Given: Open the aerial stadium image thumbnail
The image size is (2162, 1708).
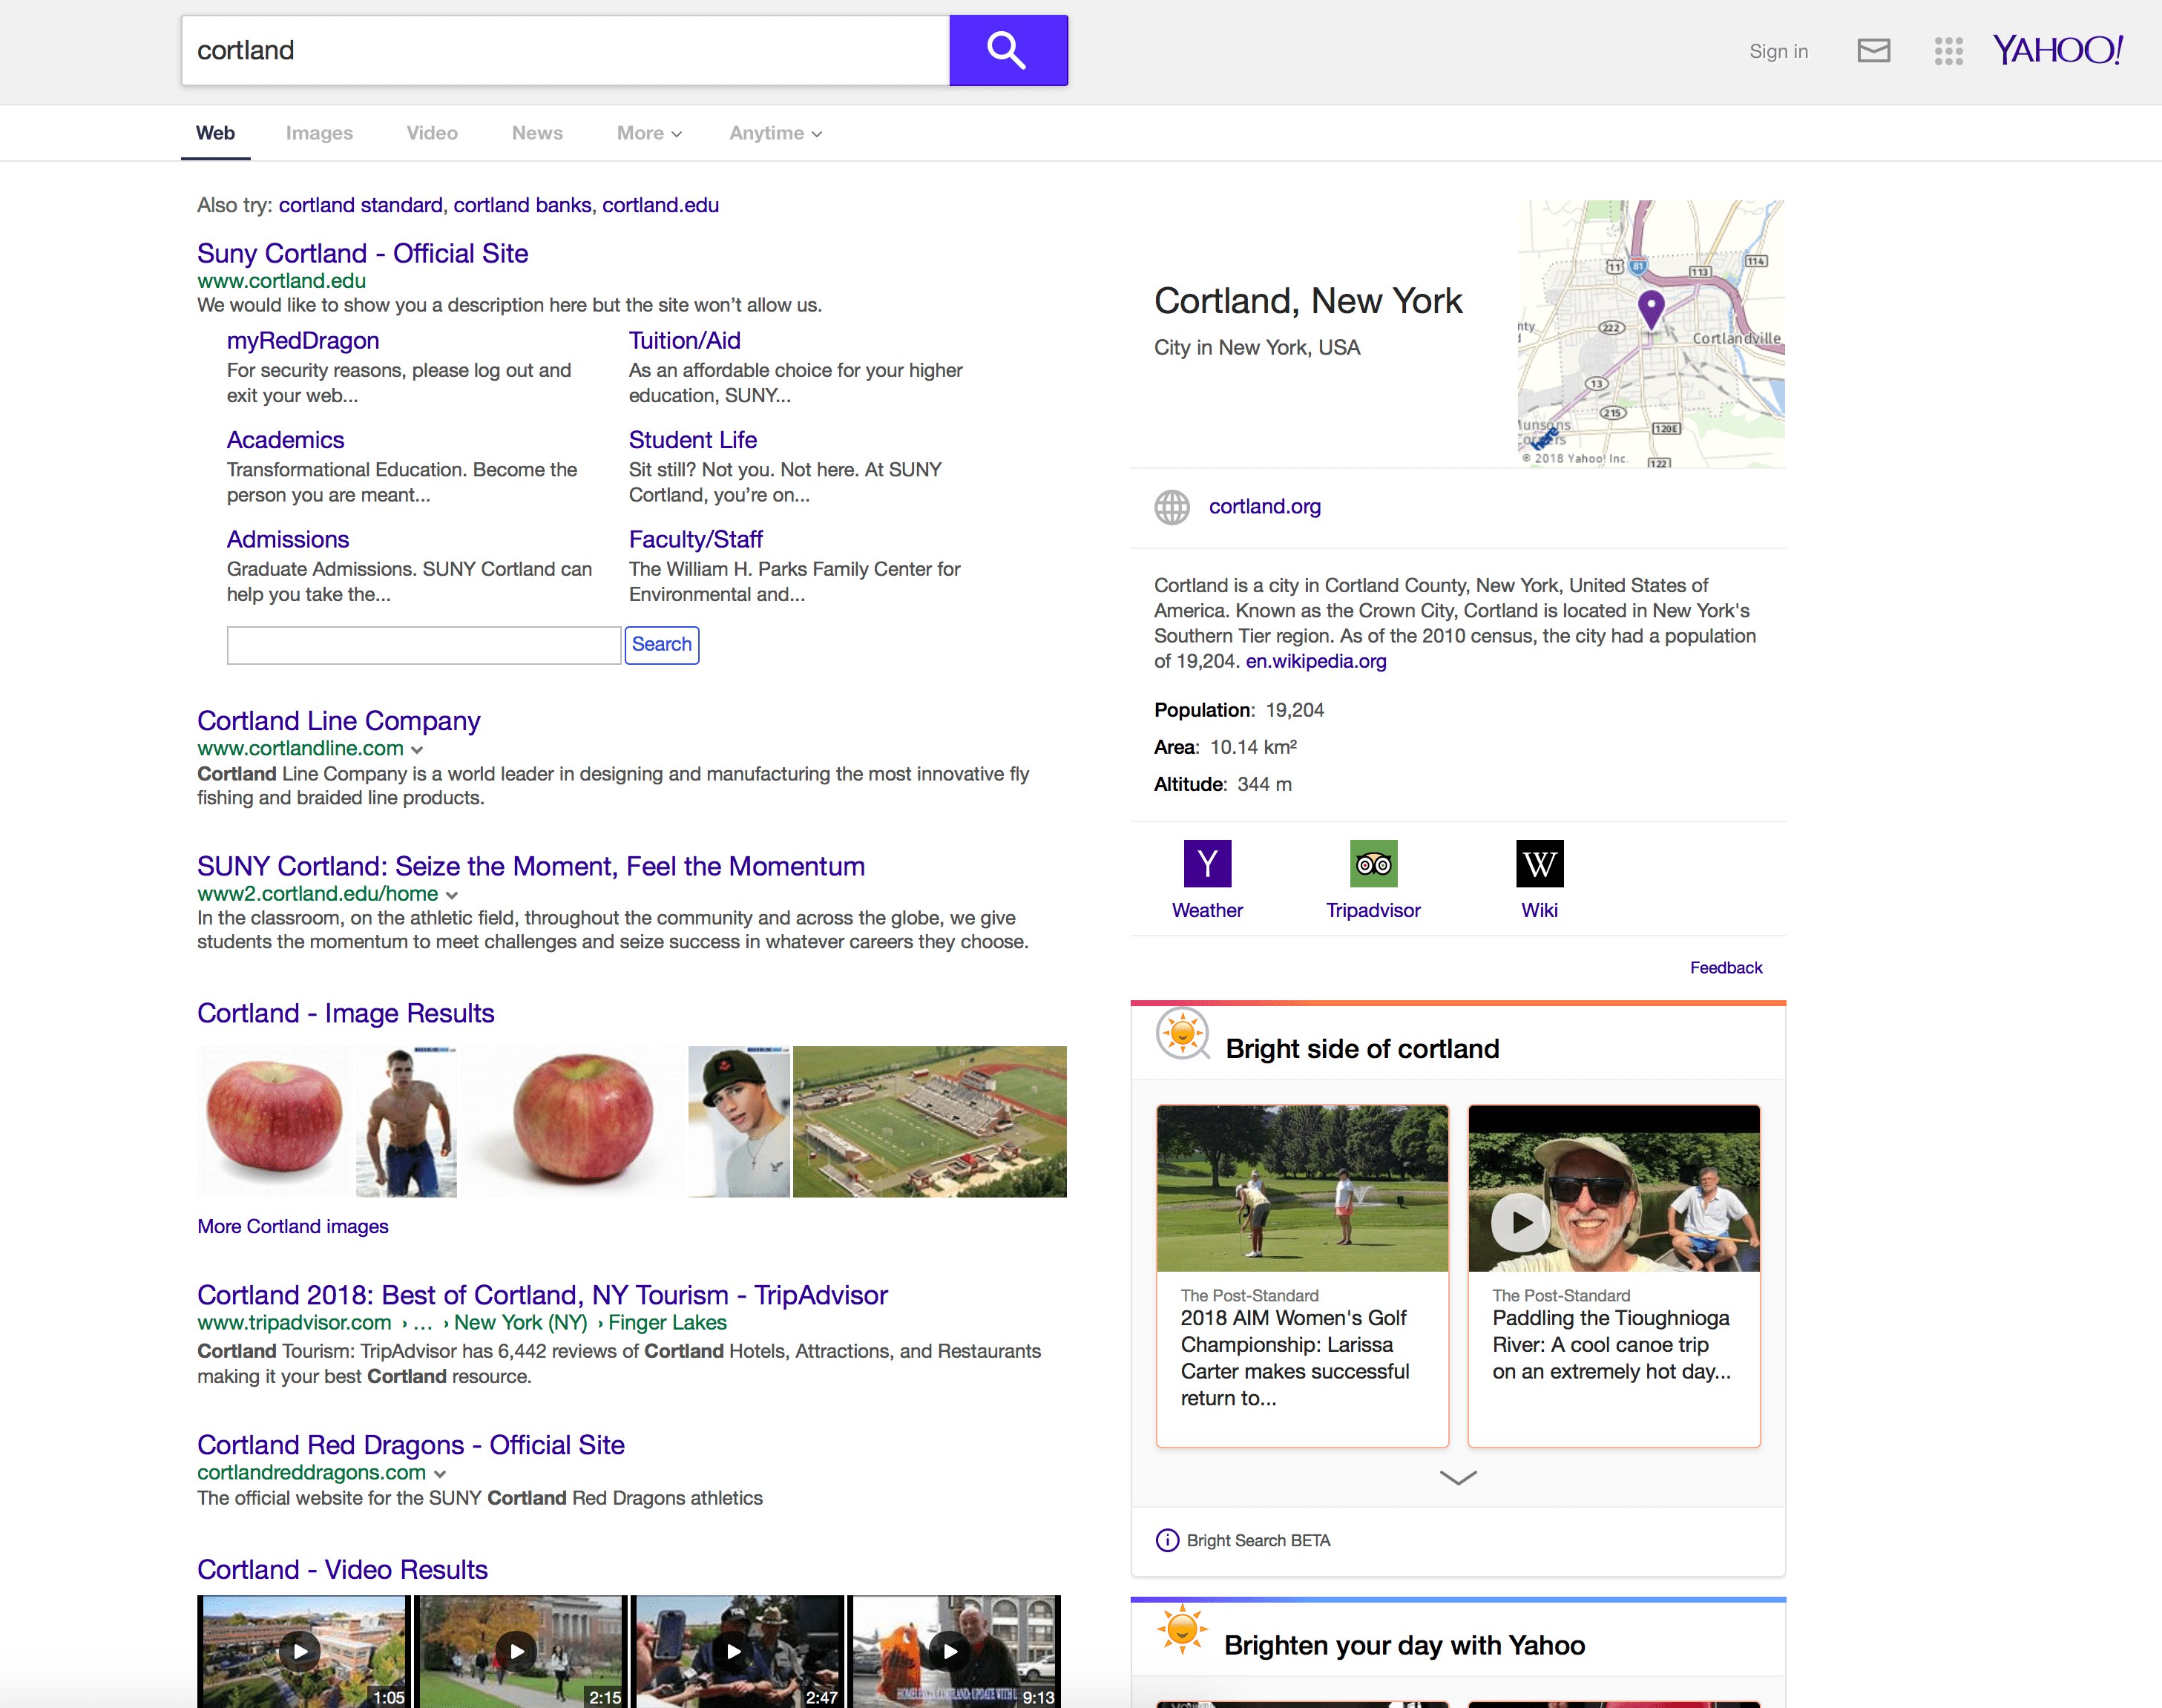Looking at the screenshot, I should coord(929,1121).
